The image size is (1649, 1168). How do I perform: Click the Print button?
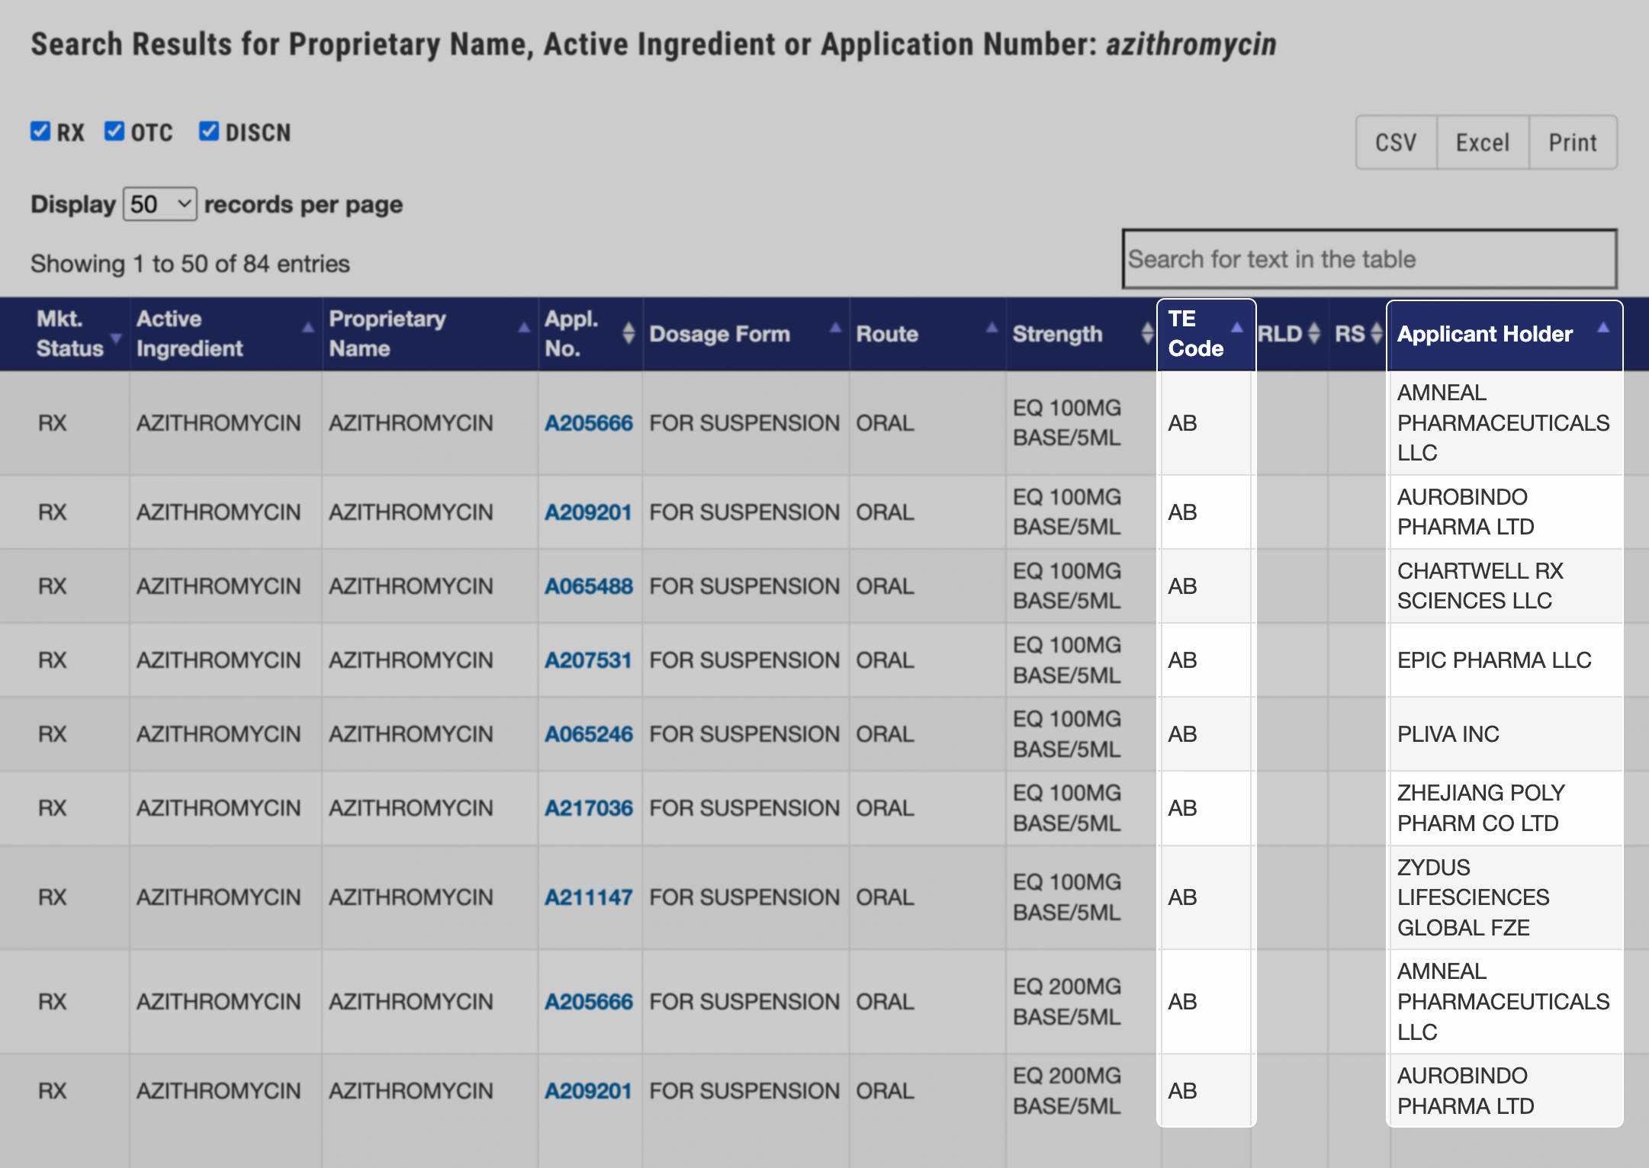[x=1572, y=143]
